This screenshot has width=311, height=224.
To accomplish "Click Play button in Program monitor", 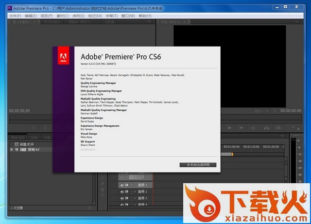I will point(230,128).
